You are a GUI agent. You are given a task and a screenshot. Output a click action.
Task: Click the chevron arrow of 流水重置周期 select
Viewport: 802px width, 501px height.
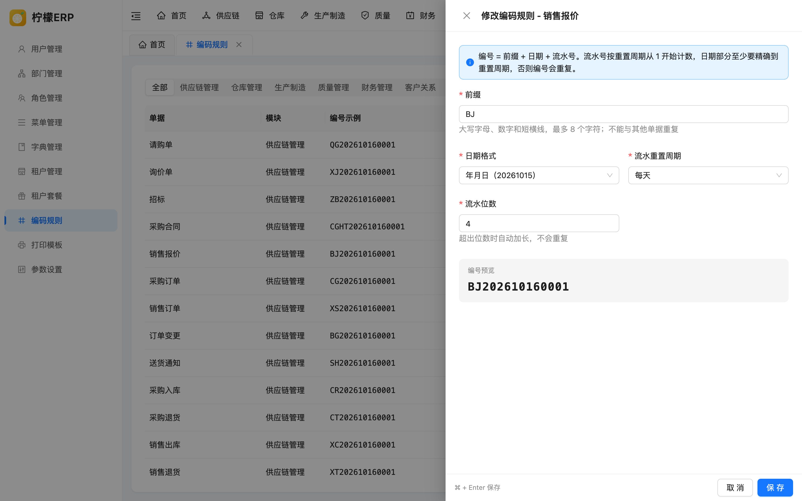pyautogui.click(x=779, y=176)
